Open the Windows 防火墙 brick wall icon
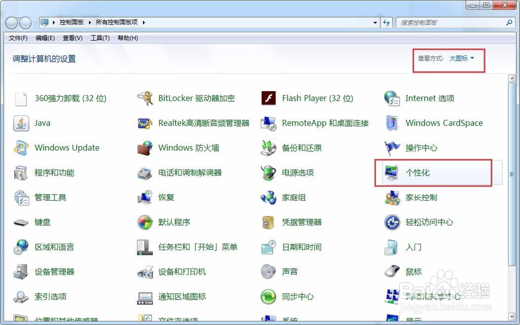The image size is (520, 325). coord(145,148)
